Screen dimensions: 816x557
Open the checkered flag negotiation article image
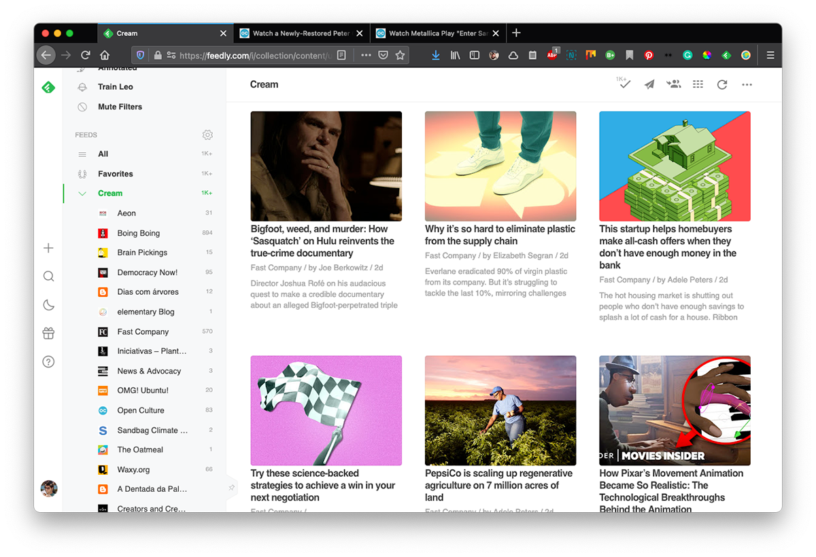[326, 410]
